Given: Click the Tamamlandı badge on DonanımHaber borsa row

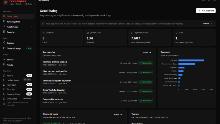Looking at the screenshot, I should click(146, 101).
